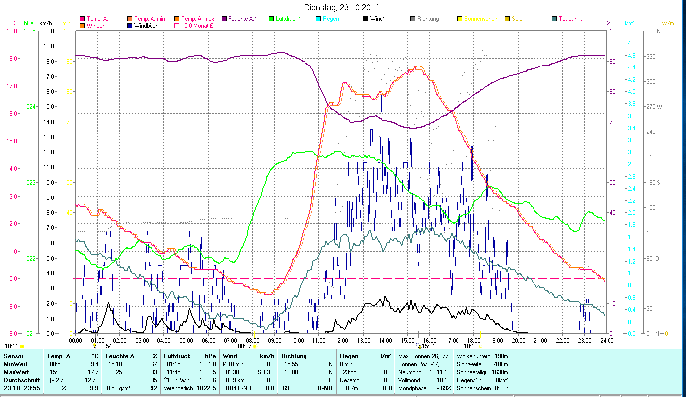This screenshot has width=686, height=397.
Task: Click the sunrise sun icon at 08:07
Action: pos(255,346)
